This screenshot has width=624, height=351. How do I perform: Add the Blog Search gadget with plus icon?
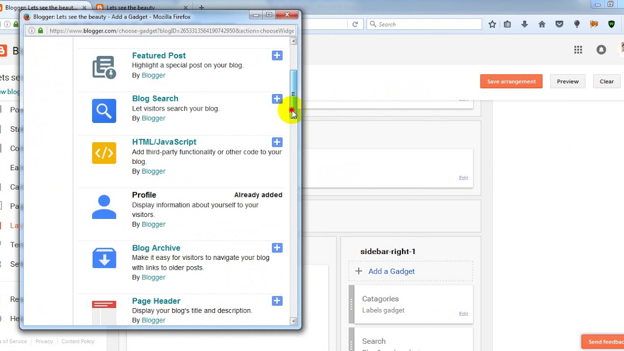pyautogui.click(x=277, y=99)
